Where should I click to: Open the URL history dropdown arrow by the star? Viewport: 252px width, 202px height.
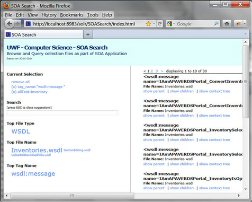pyautogui.click(x=154, y=24)
